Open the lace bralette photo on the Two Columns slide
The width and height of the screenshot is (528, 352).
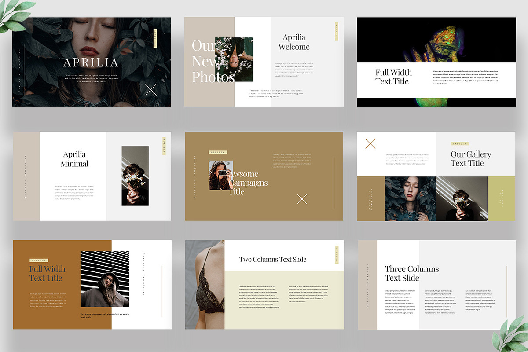pos(205,285)
